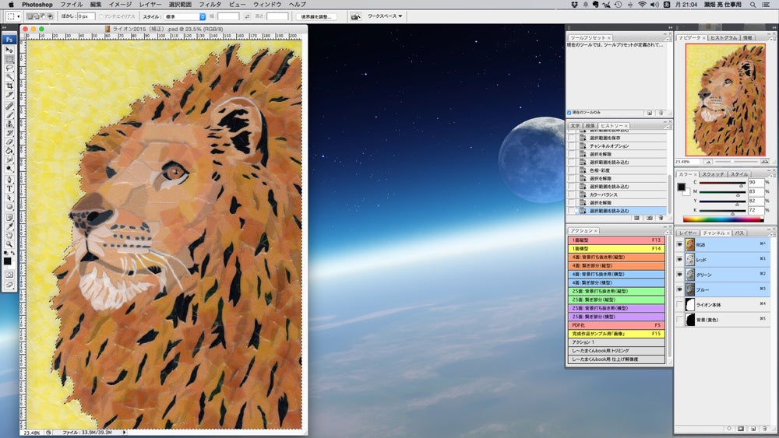Choose the Type (T) tool
The width and height of the screenshot is (779, 438).
tap(9, 188)
